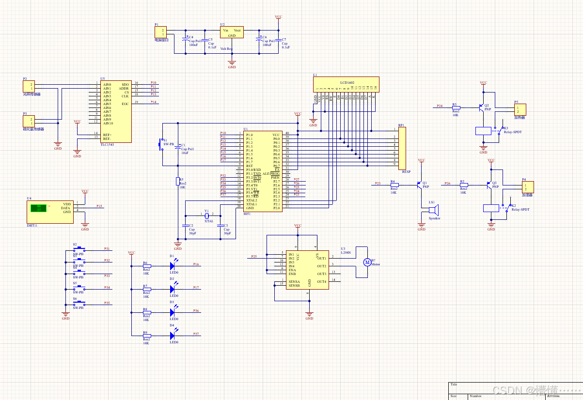The image size is (583, 400).
Task: Click the P2 sensor connector
Action: [x=29, y=87]
